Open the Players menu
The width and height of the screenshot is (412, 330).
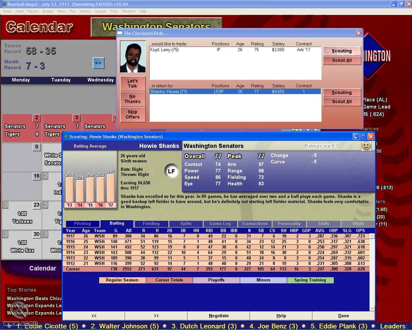(33, 11)
